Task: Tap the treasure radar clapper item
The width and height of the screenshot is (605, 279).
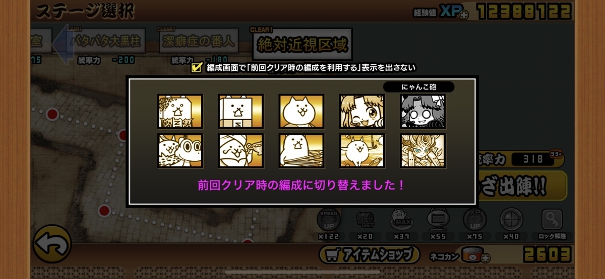Action: pyautogui.click(x=365, y=220)
